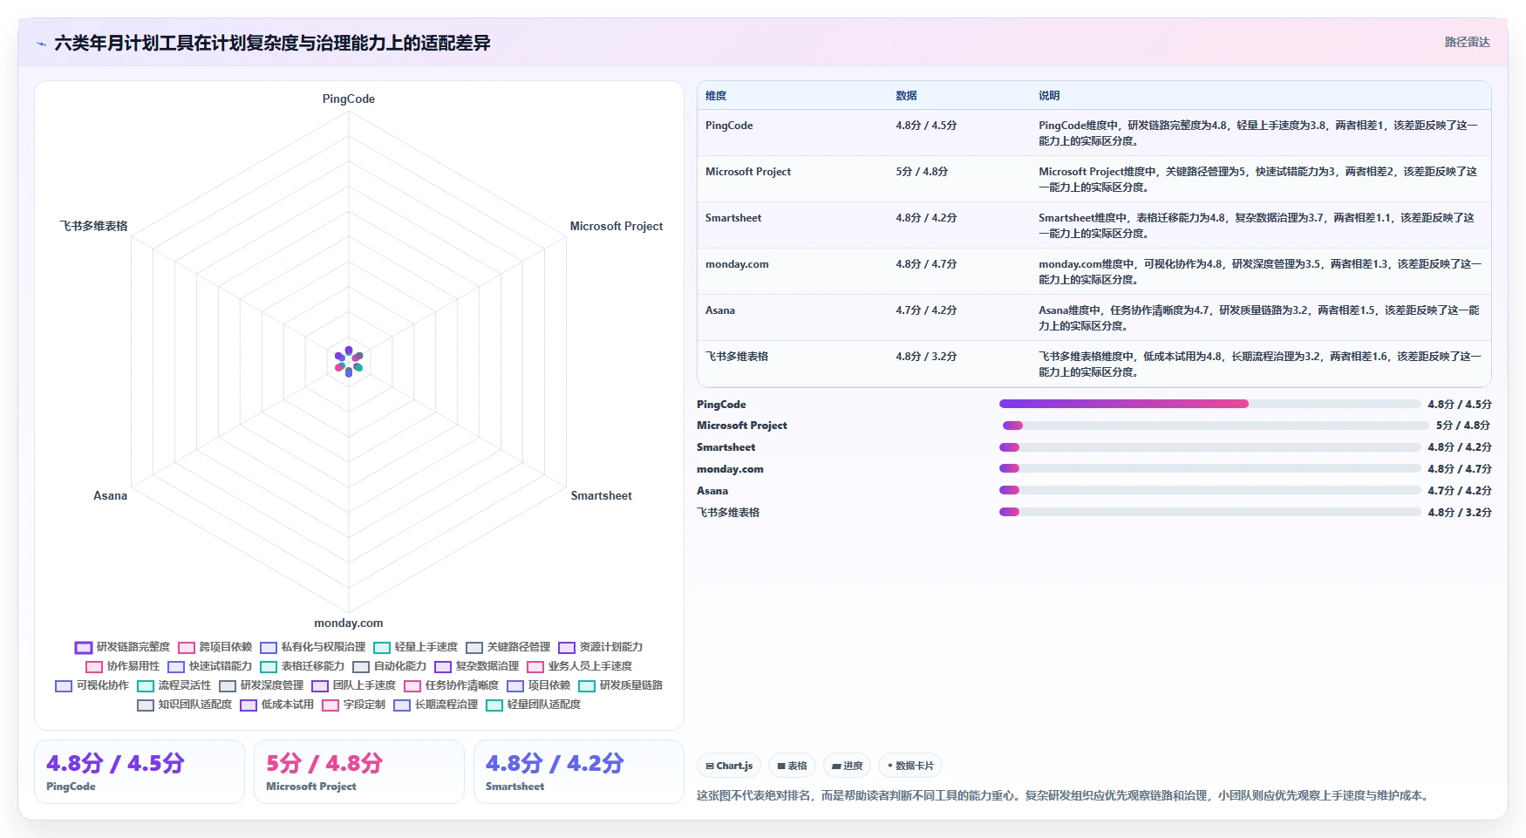Open the Smartsheet 4.8分 / 4.2分 summary card
The height and width of the screenshot is (838, 1526).
point(579,772)
